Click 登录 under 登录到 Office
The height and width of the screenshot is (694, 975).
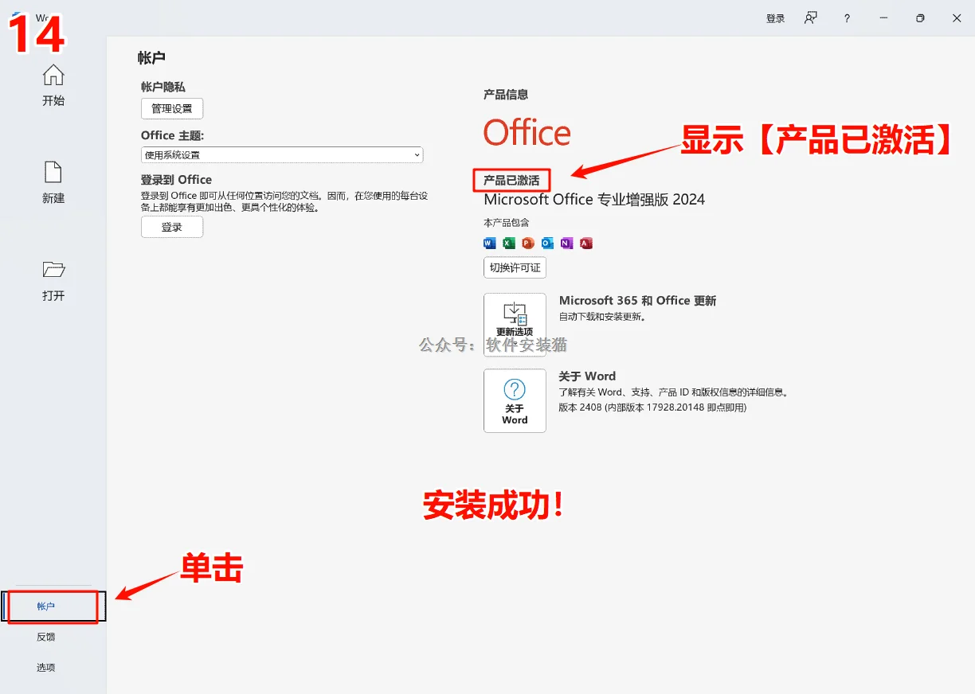coord(171,227)
